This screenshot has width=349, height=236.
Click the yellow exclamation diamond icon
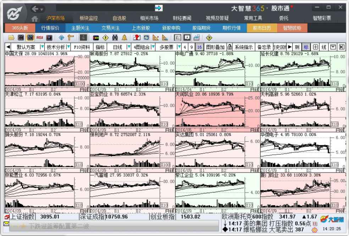pos(105,38)
